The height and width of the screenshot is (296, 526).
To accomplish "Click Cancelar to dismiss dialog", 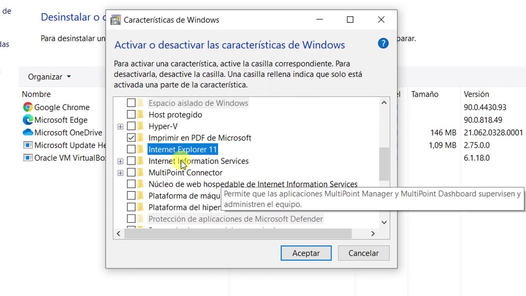I will [364, 253].
